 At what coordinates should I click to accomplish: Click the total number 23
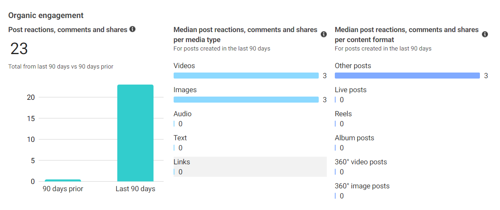point(19,49)
